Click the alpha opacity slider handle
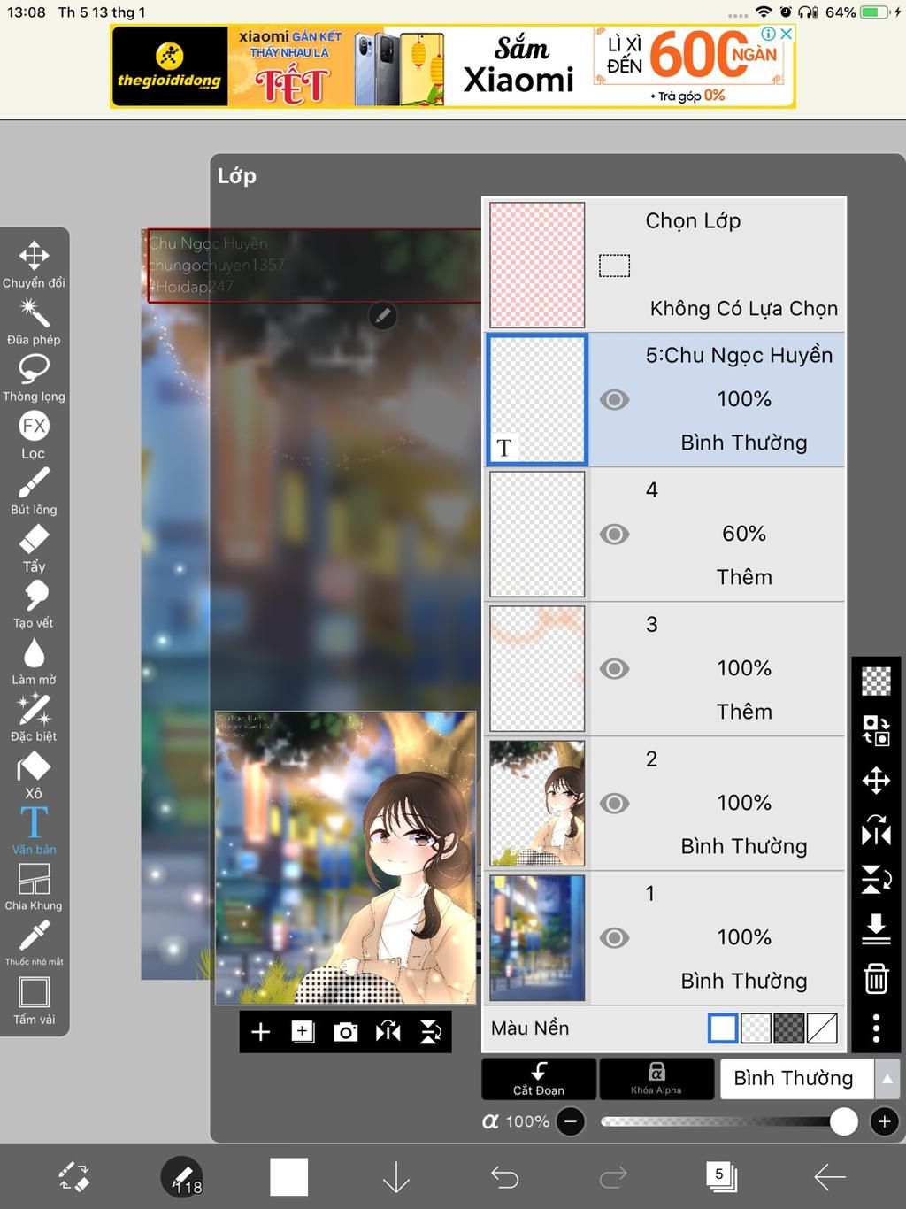Screen dimensions: 906x1209 844,1122
